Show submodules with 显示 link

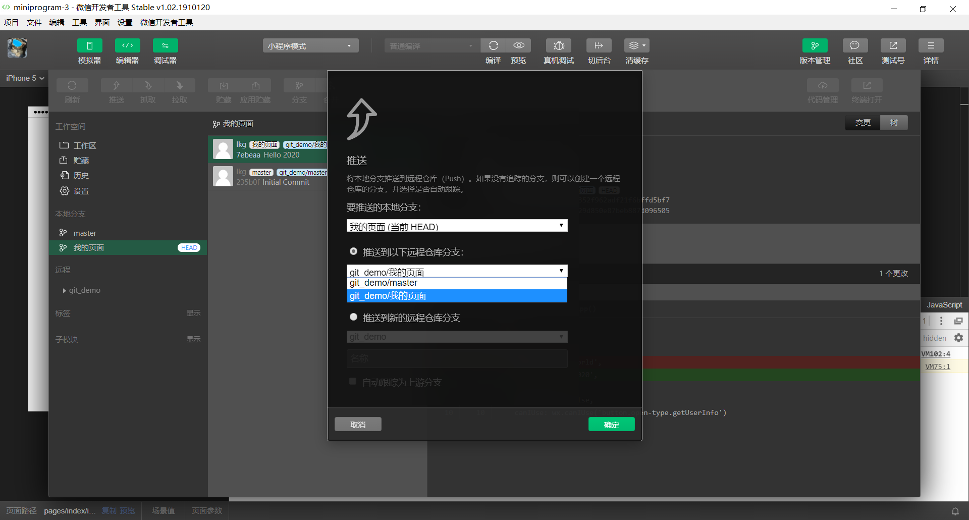point(193,339)
